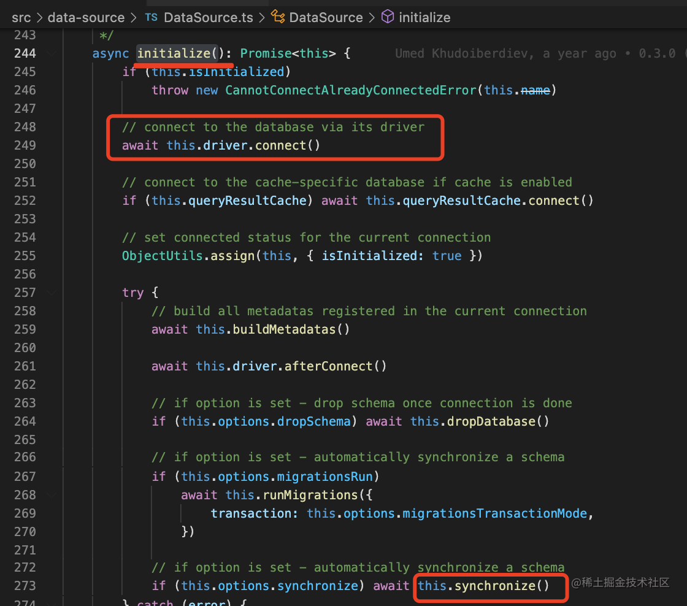Click the initialize label in the breadcrumb
687x606 pixels.
[x=424, y=17]
